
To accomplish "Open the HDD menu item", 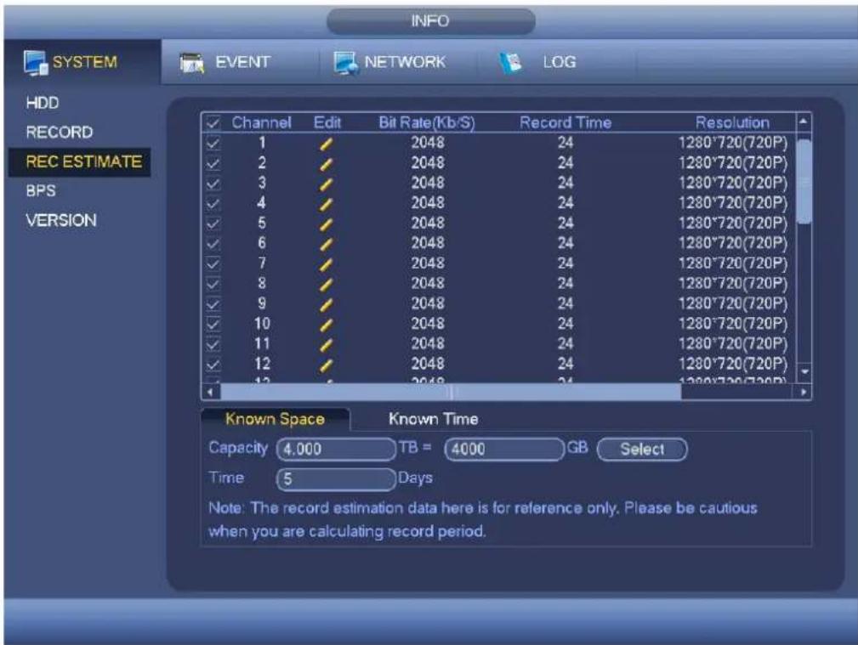I will [x=43, y=103].
